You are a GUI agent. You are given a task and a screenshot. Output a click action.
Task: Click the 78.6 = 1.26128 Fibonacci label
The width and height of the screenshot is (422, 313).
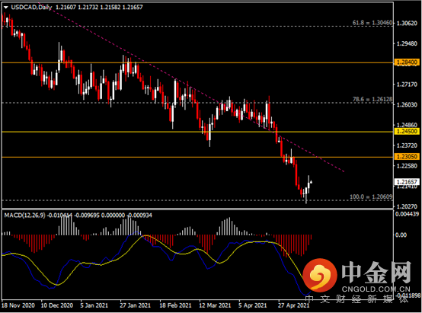coord(372,99)
